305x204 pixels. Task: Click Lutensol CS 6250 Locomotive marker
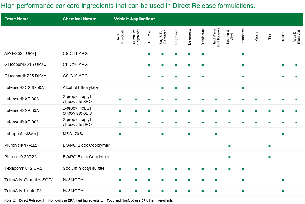click(243, 88)
